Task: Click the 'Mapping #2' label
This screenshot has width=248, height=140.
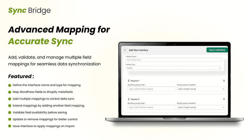Action: coord(135,99)
